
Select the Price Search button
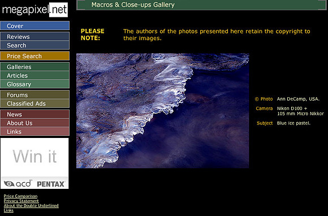tap(34, 56)
